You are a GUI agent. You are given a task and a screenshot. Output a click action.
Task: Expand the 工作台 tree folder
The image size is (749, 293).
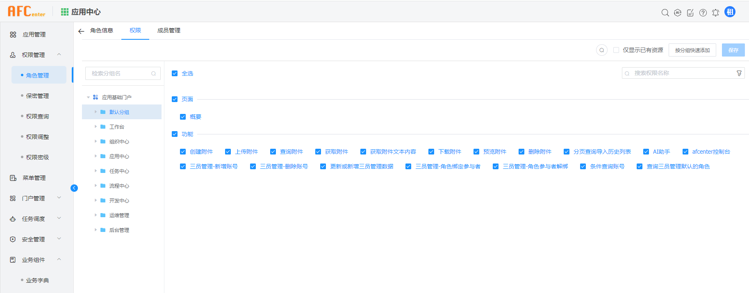pyautogui.click(x=96, y=127)
